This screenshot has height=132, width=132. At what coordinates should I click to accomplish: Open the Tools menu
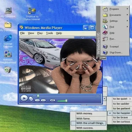[x=49, y=33]
